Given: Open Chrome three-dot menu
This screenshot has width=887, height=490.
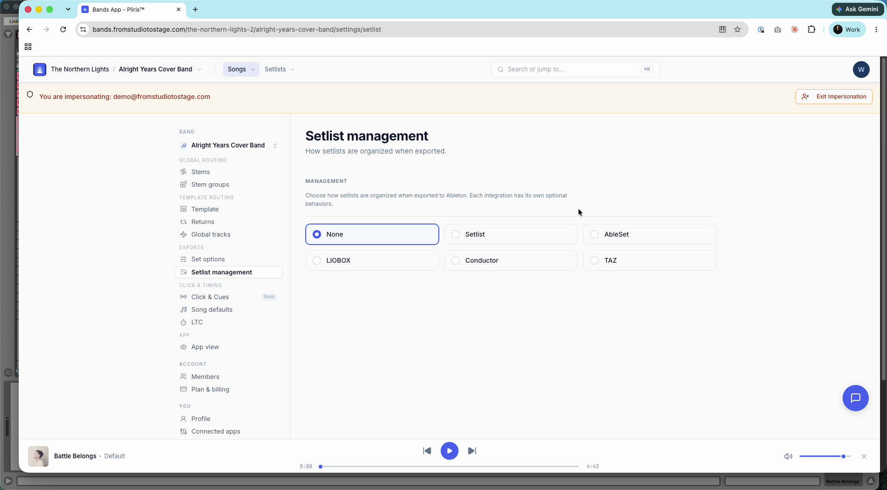Looking at the screenshot, I should tap(876, 29).
